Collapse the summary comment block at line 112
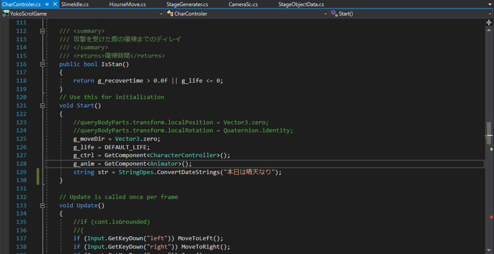 pyautogui.click(x=42, y=31)
